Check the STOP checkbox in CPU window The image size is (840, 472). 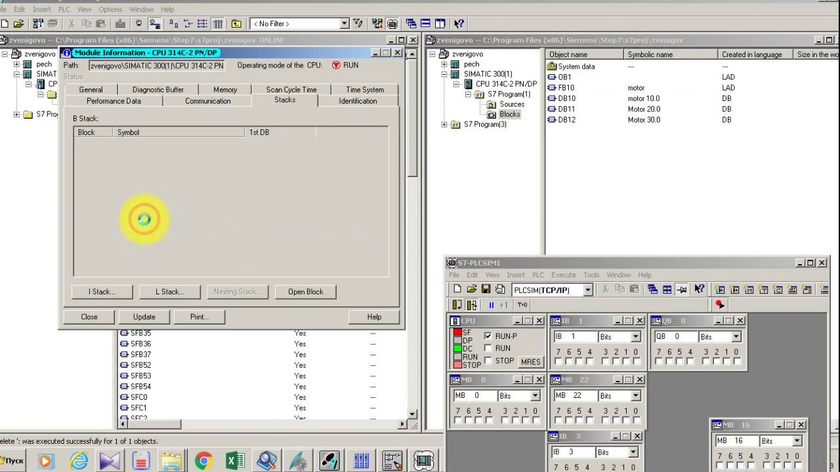488,361
